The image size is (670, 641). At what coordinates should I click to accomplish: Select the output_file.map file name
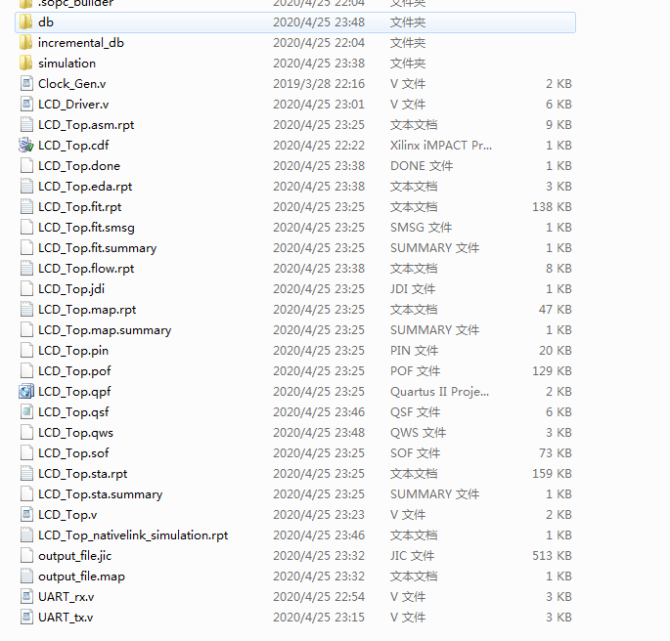(81, 576)
